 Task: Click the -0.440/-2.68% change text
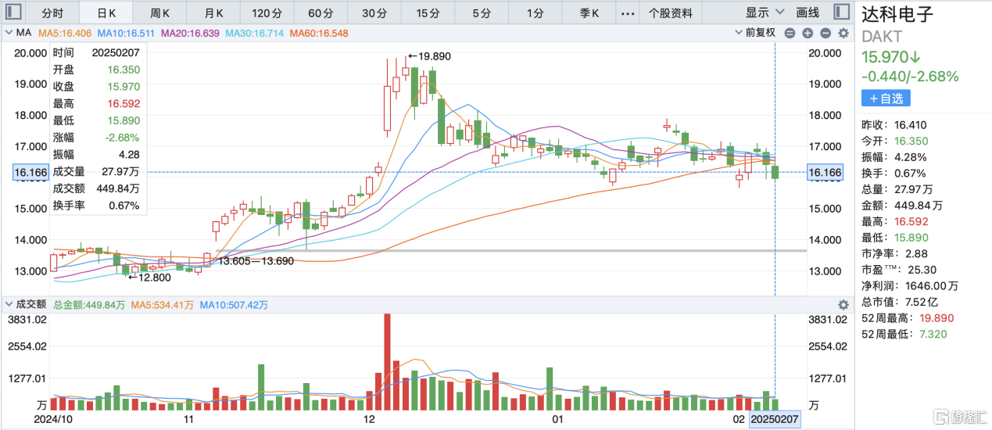(x=910, y=77)
